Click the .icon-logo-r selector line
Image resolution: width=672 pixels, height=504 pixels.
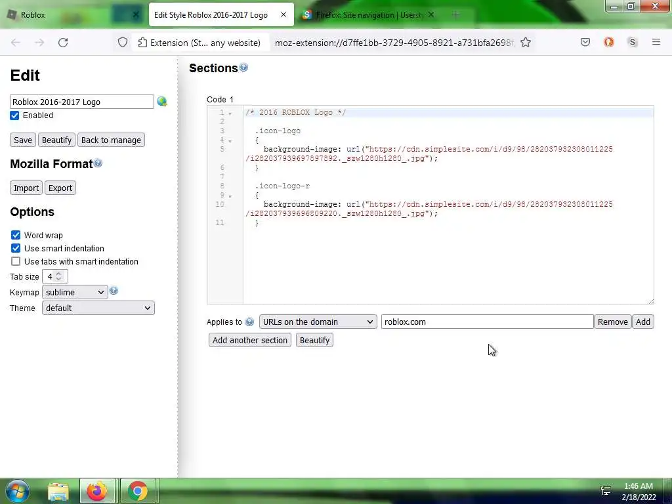[x=282, y=186]
